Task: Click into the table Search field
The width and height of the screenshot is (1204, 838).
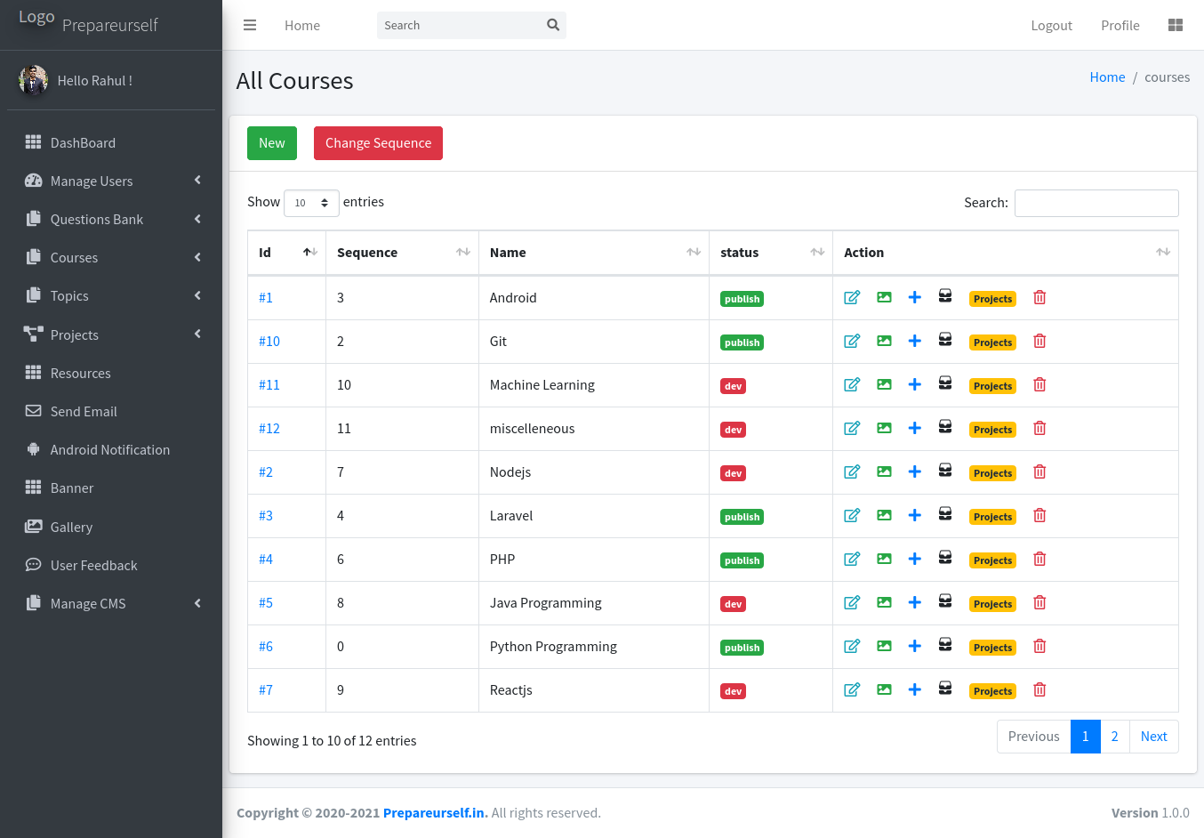Action: (1096, 203)
